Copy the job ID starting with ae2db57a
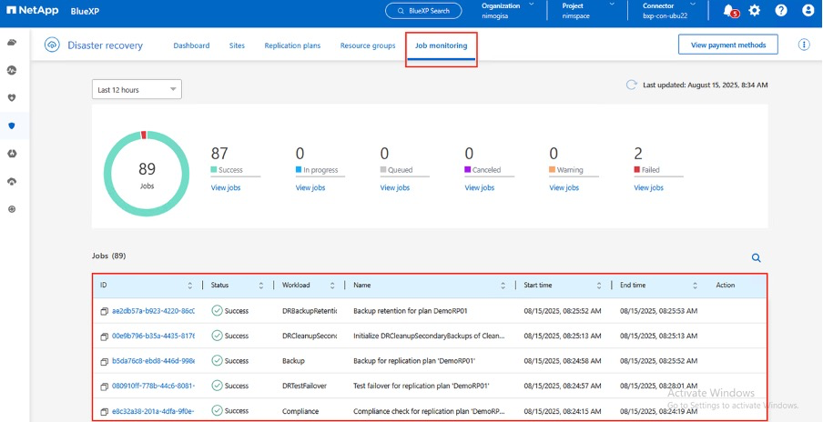 [x=104, y=311]
